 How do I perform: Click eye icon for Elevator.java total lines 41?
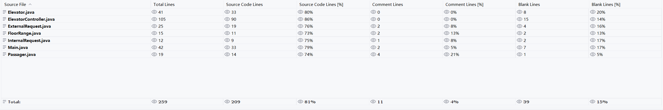click(154, 12)
